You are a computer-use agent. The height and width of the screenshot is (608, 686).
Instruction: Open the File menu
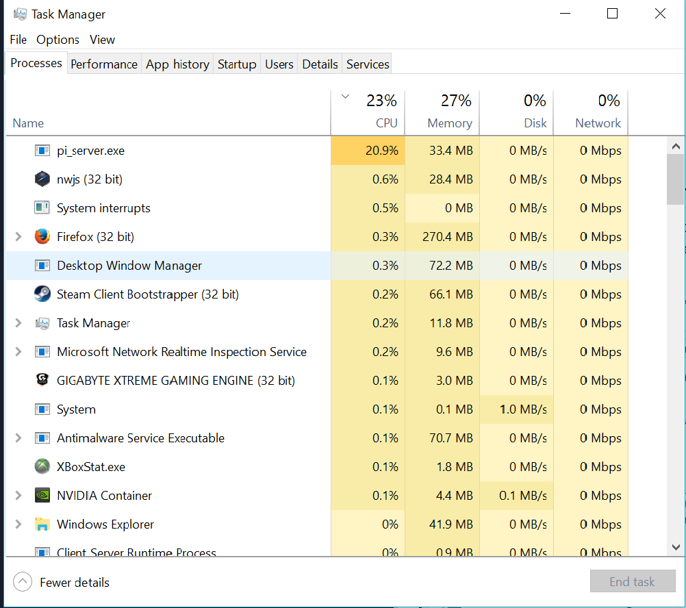coord(18,39)
